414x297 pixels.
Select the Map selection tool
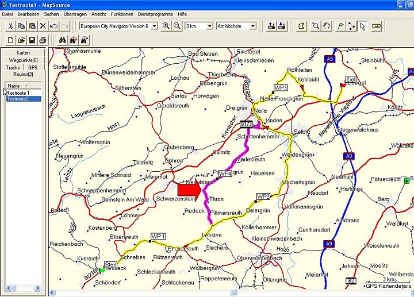[x=301, y=26]
